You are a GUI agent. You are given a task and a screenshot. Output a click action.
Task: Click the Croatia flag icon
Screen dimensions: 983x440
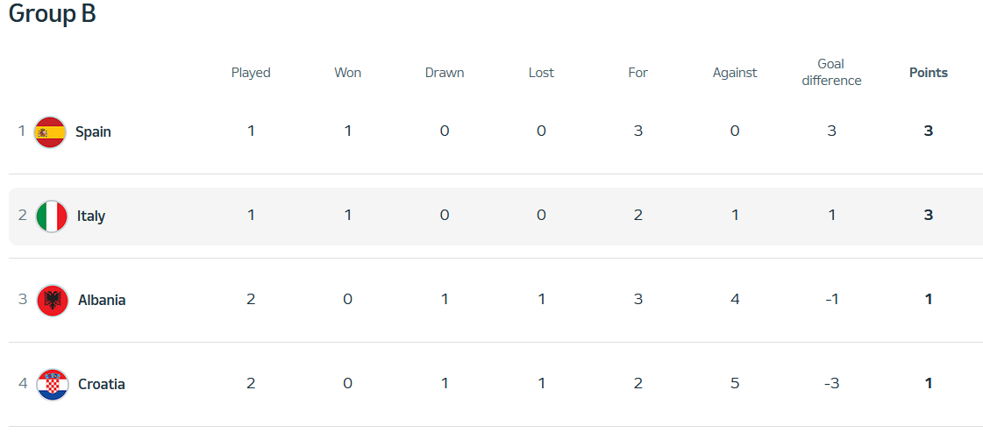tap(53, 384)
